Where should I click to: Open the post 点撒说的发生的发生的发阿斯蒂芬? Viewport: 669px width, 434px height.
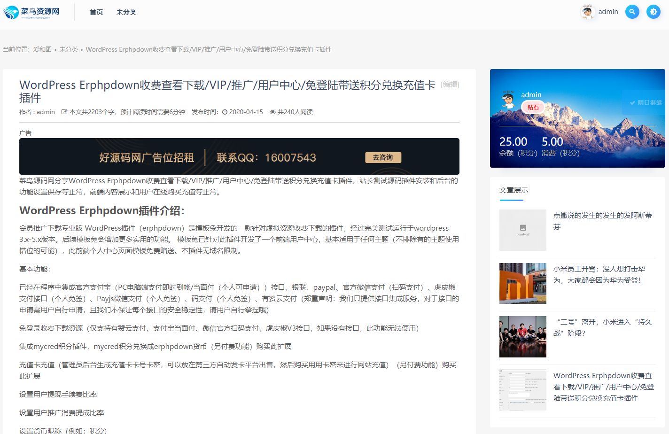603,221
